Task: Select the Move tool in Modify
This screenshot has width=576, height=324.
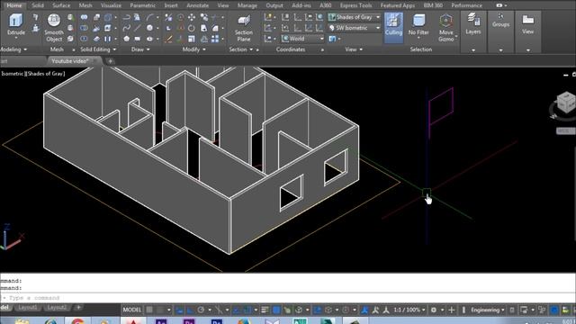Action: pyautogui.click(x=192, y=17)
